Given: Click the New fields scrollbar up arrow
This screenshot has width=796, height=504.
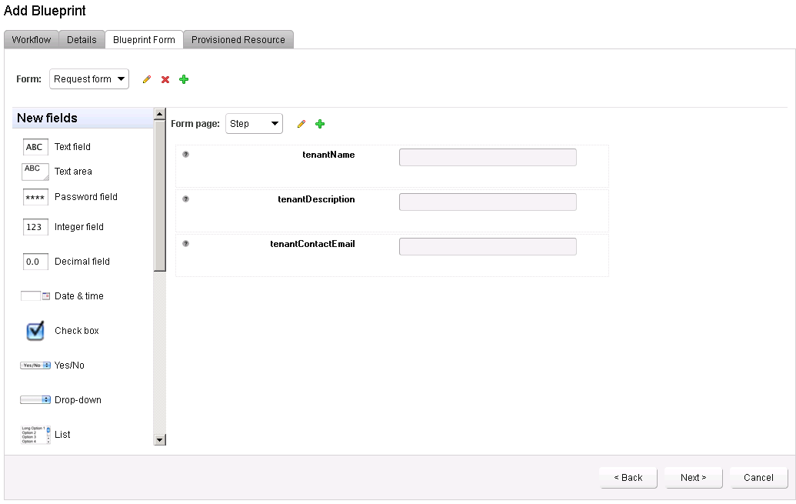Looking at the screenshot, I should [160, 114].
